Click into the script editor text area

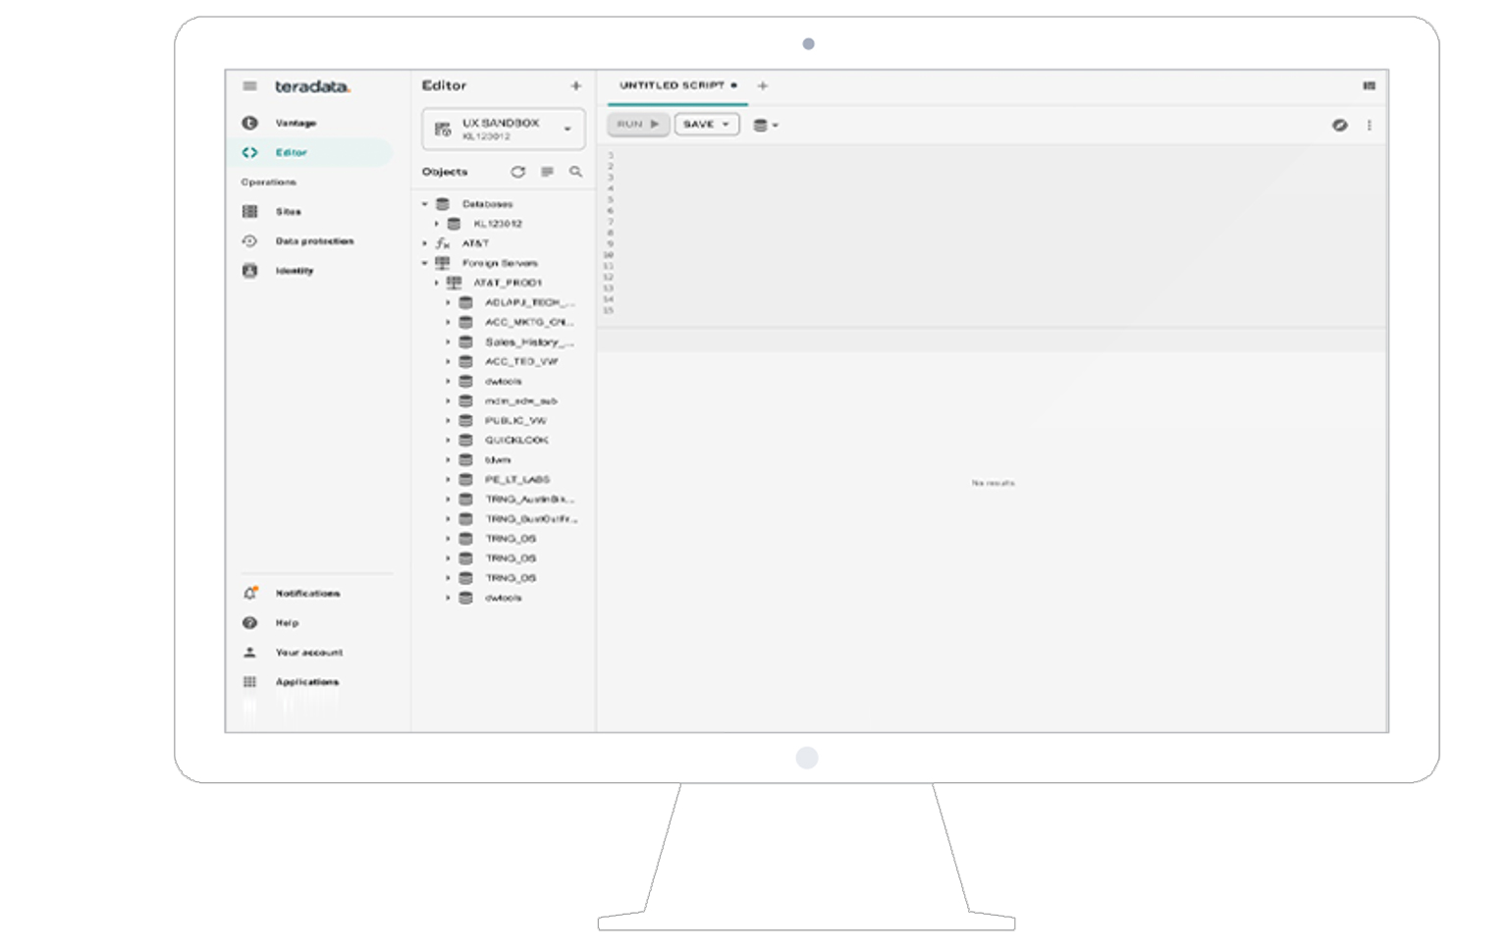point(992,236)
